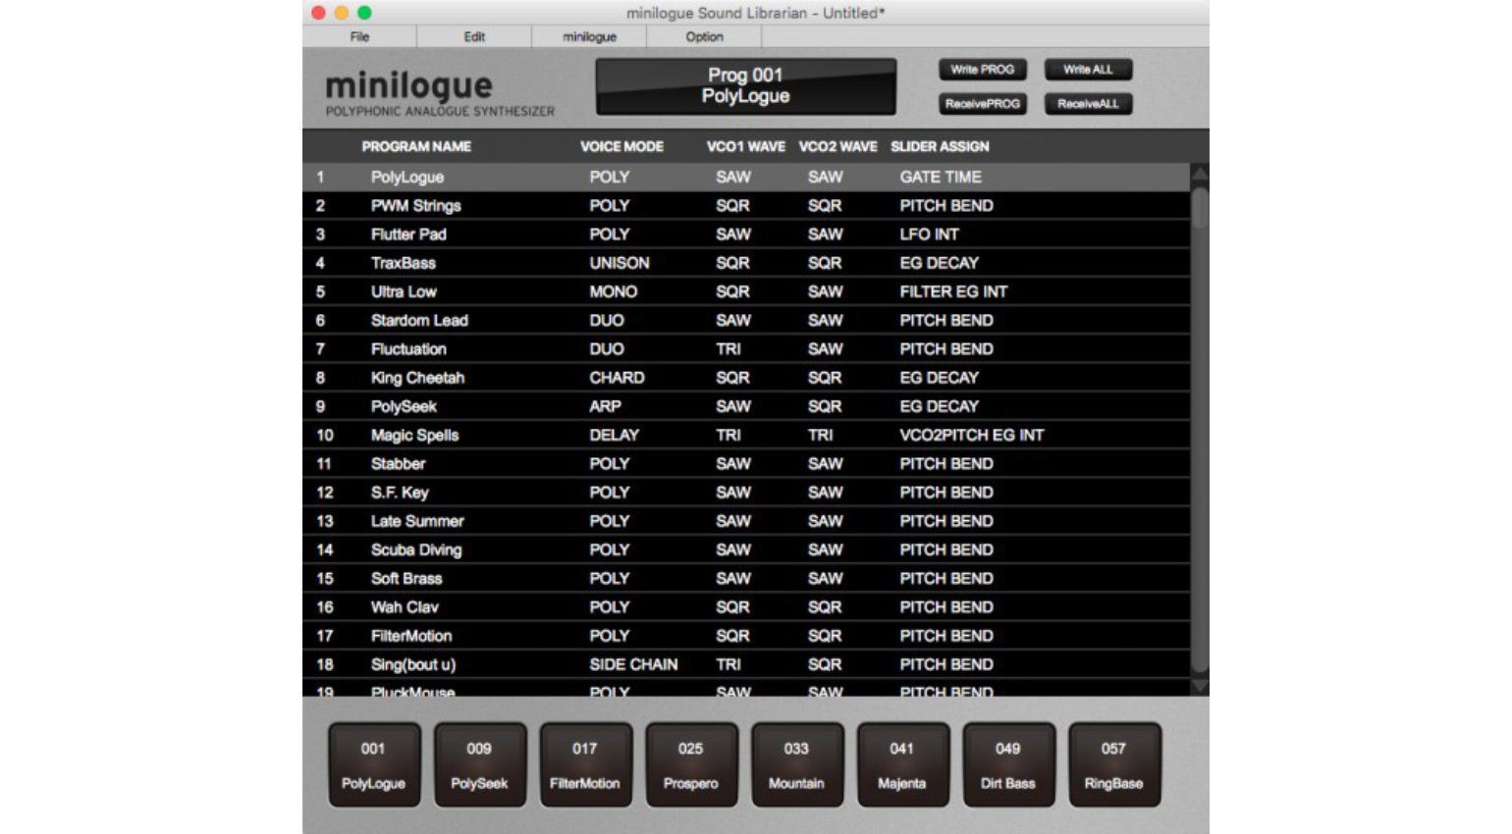This screenshot has width=1512, height=834.
Task: Open the File menu
Action: [359, 36]
